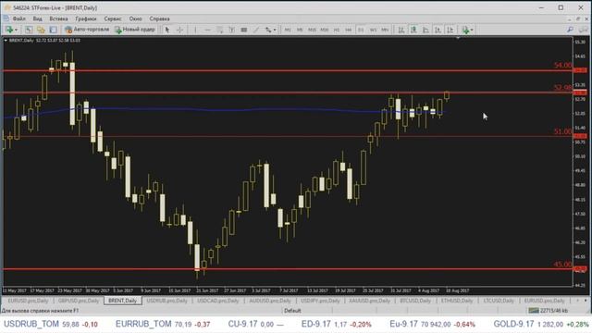Open the Вид menu

(37, 18)
